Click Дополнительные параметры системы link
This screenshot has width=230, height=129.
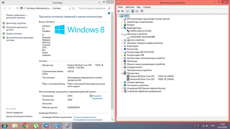[x=20, y=39]
